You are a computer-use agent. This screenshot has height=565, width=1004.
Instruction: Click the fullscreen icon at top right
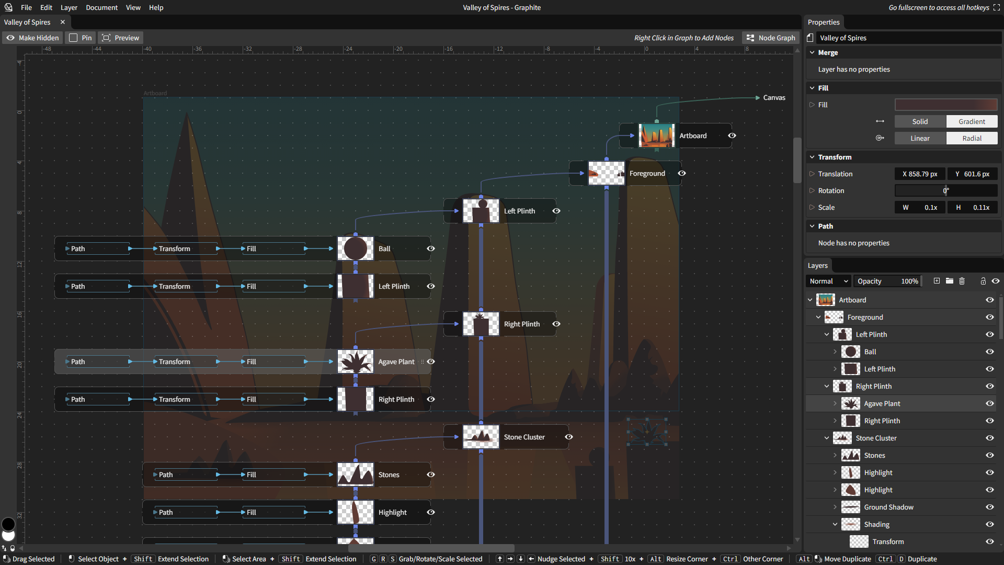pyautogui.click(x=997, y=7)
